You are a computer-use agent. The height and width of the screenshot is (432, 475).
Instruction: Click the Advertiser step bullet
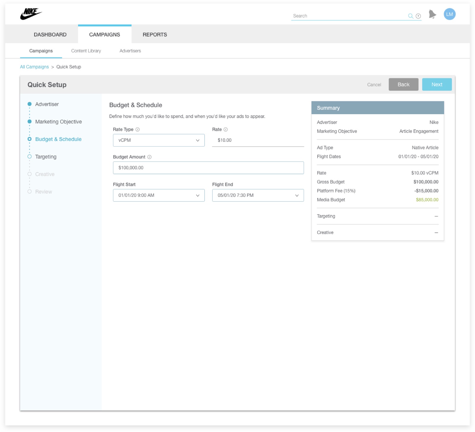[x=29, y=104]
